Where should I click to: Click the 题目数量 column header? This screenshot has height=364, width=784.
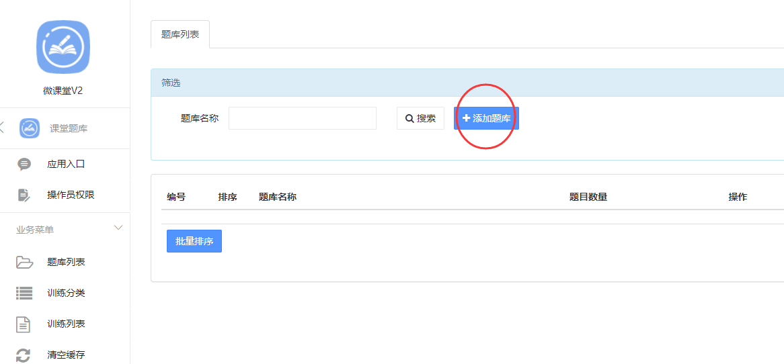[588, 197]
